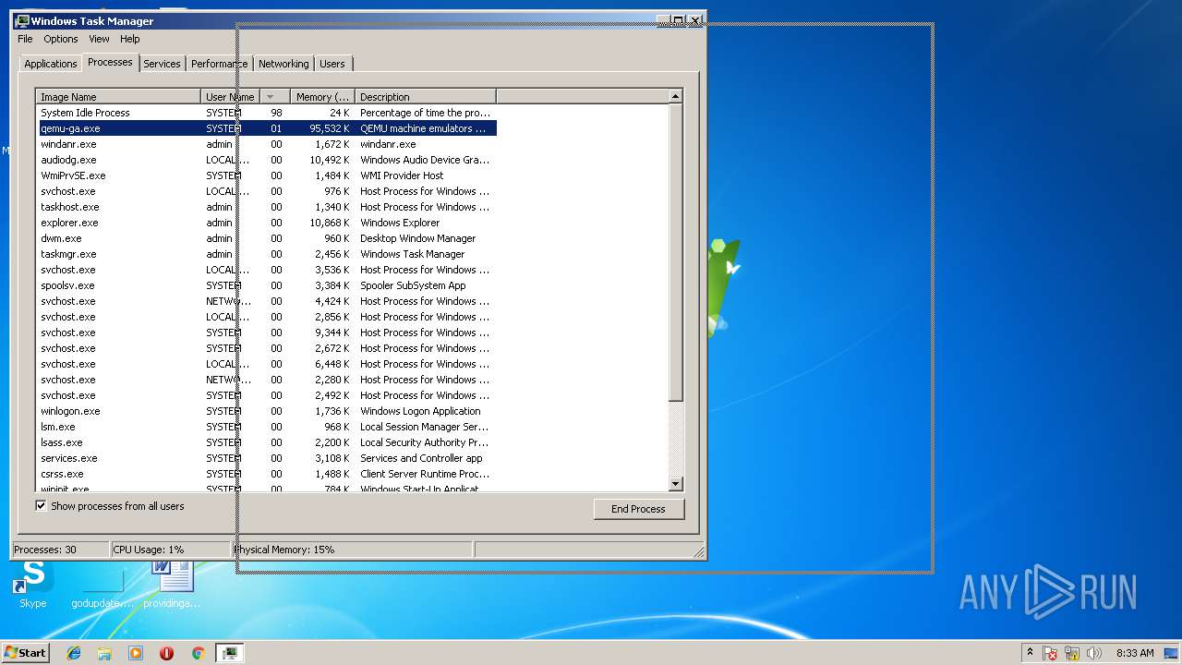This screenshot has width=1182, height=665.
Task: Switch to the Services tab
Action: [x=162, y=64]
